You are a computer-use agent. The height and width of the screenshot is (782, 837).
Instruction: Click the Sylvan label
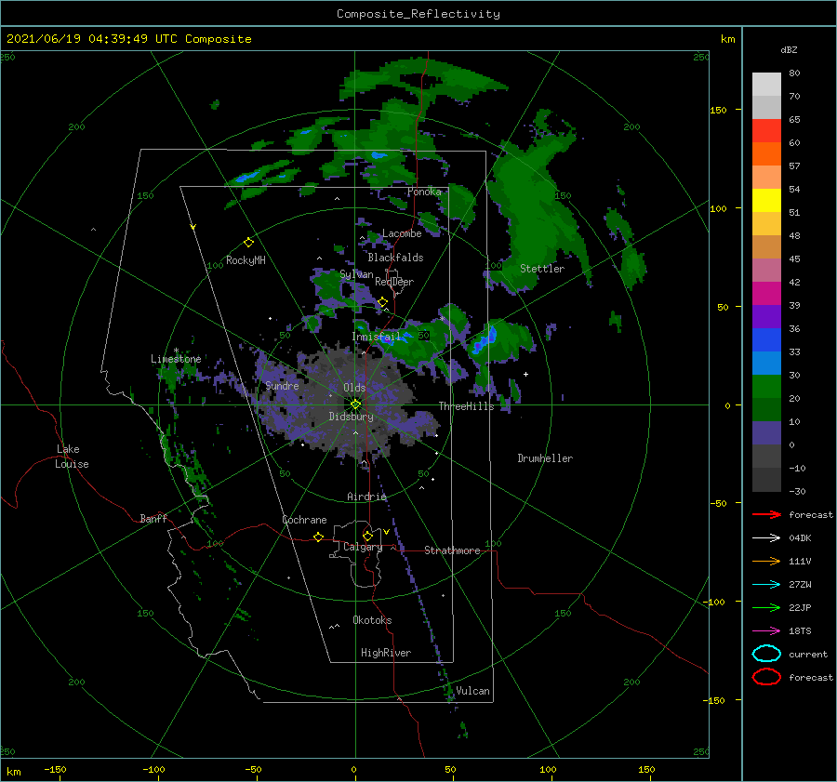356,274
